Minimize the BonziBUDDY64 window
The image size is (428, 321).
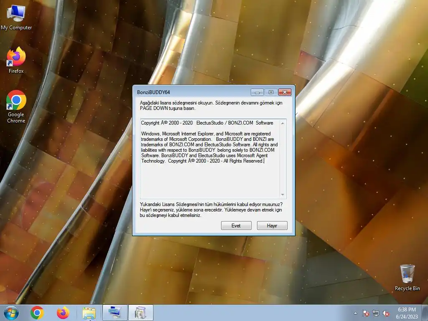point(257,92)
